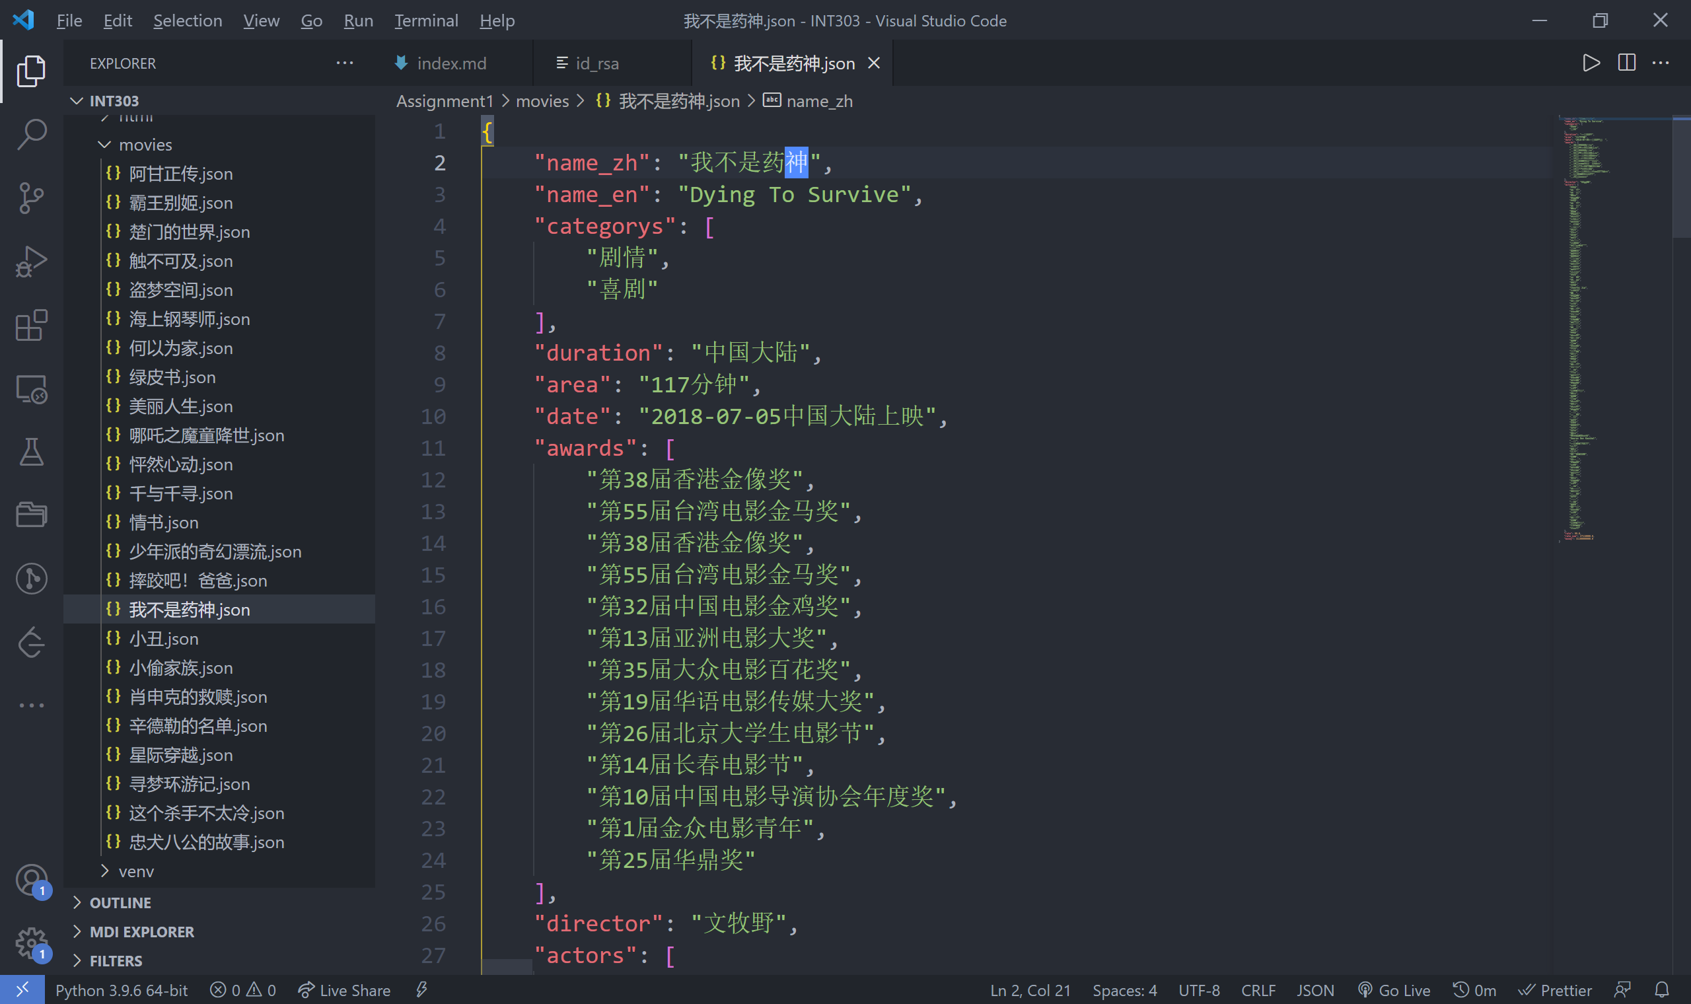Split the editor to the right
This screenshot has height=1004, width=1691.
1626,63
